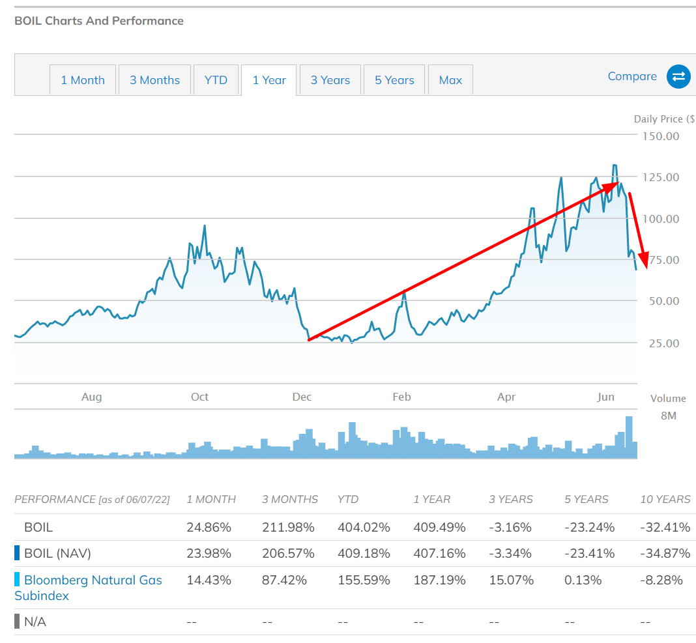Click the Bloomberg Natural Gas cyan swatch
Image resolution: width=696 pixels, height=643 pixels.
tap(17, 580)
